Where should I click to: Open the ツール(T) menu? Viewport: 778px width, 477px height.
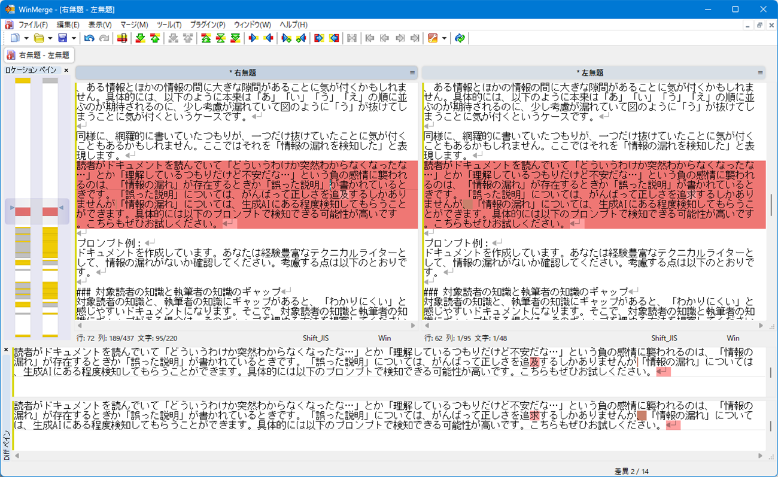(169, 25)
